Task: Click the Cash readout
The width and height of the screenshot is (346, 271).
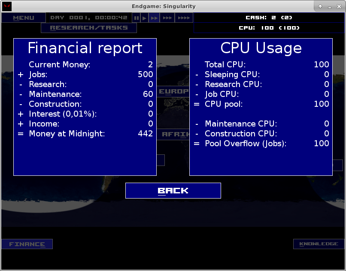Action: pyautogui.click(x=270, y=18)
